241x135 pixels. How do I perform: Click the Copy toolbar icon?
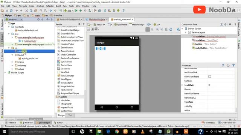(x=31, y=11)
